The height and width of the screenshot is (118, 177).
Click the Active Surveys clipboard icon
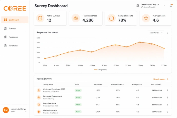[40, 18]
